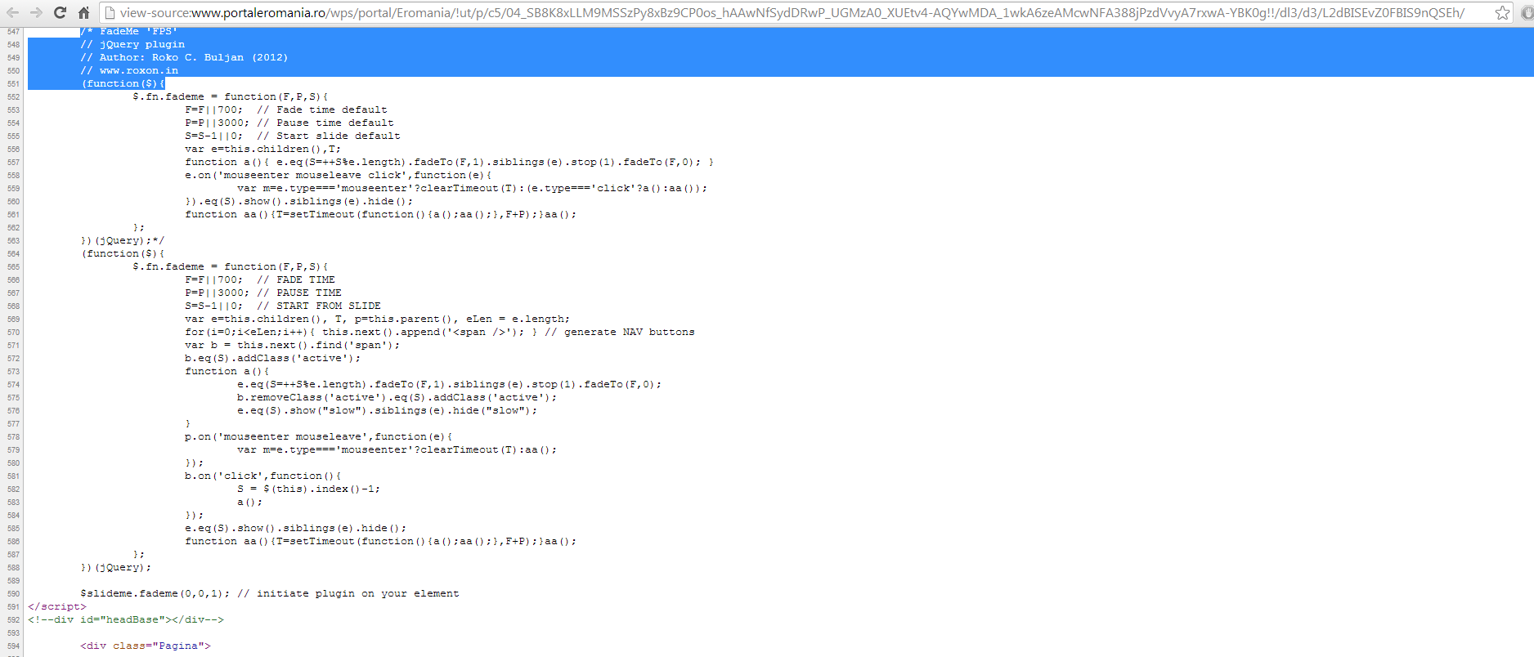Click the '})(jQuery);*/' line 563
Image resolution: width=1534 pixels, height=657 pixels.
point(123,240)
